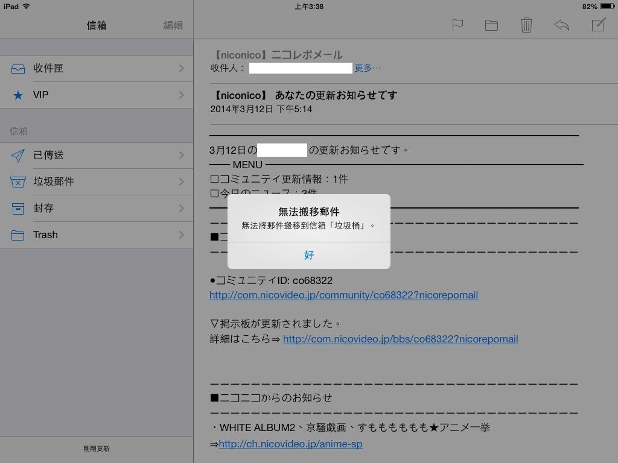Tap the 【niconico】ニコレポメール sender name
The image size is (618, 463).
click(x=277, y=55)
